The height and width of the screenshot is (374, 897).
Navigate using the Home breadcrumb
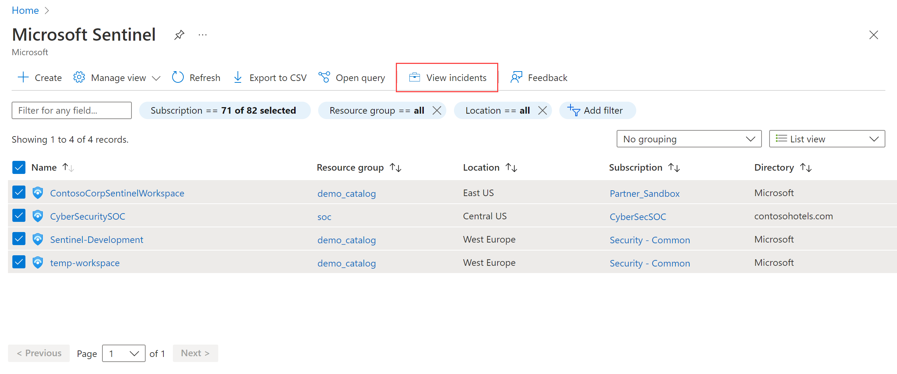[x=25, y=10]
